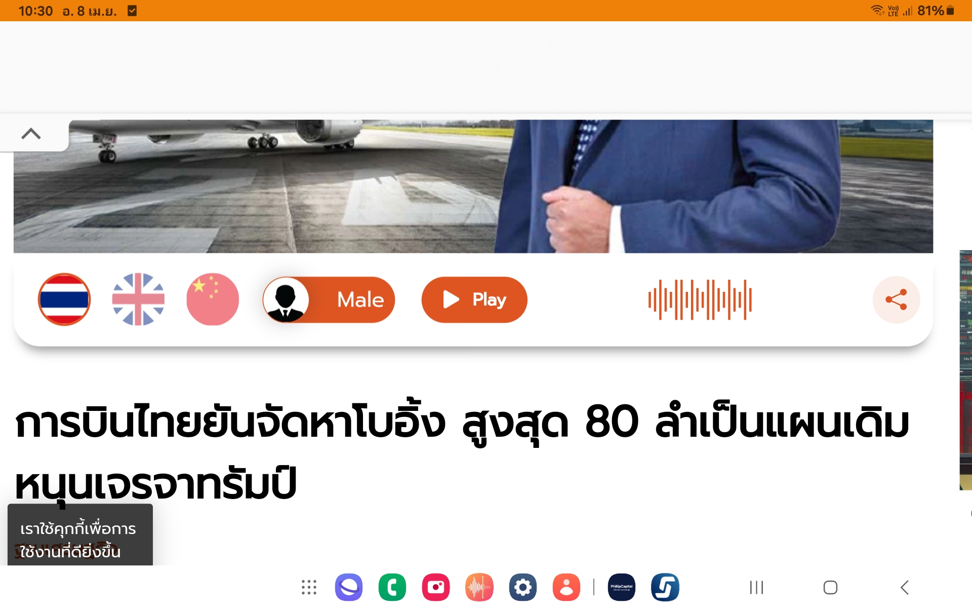
Task: Launch the red Camera app icon
Action: (436, 587)
